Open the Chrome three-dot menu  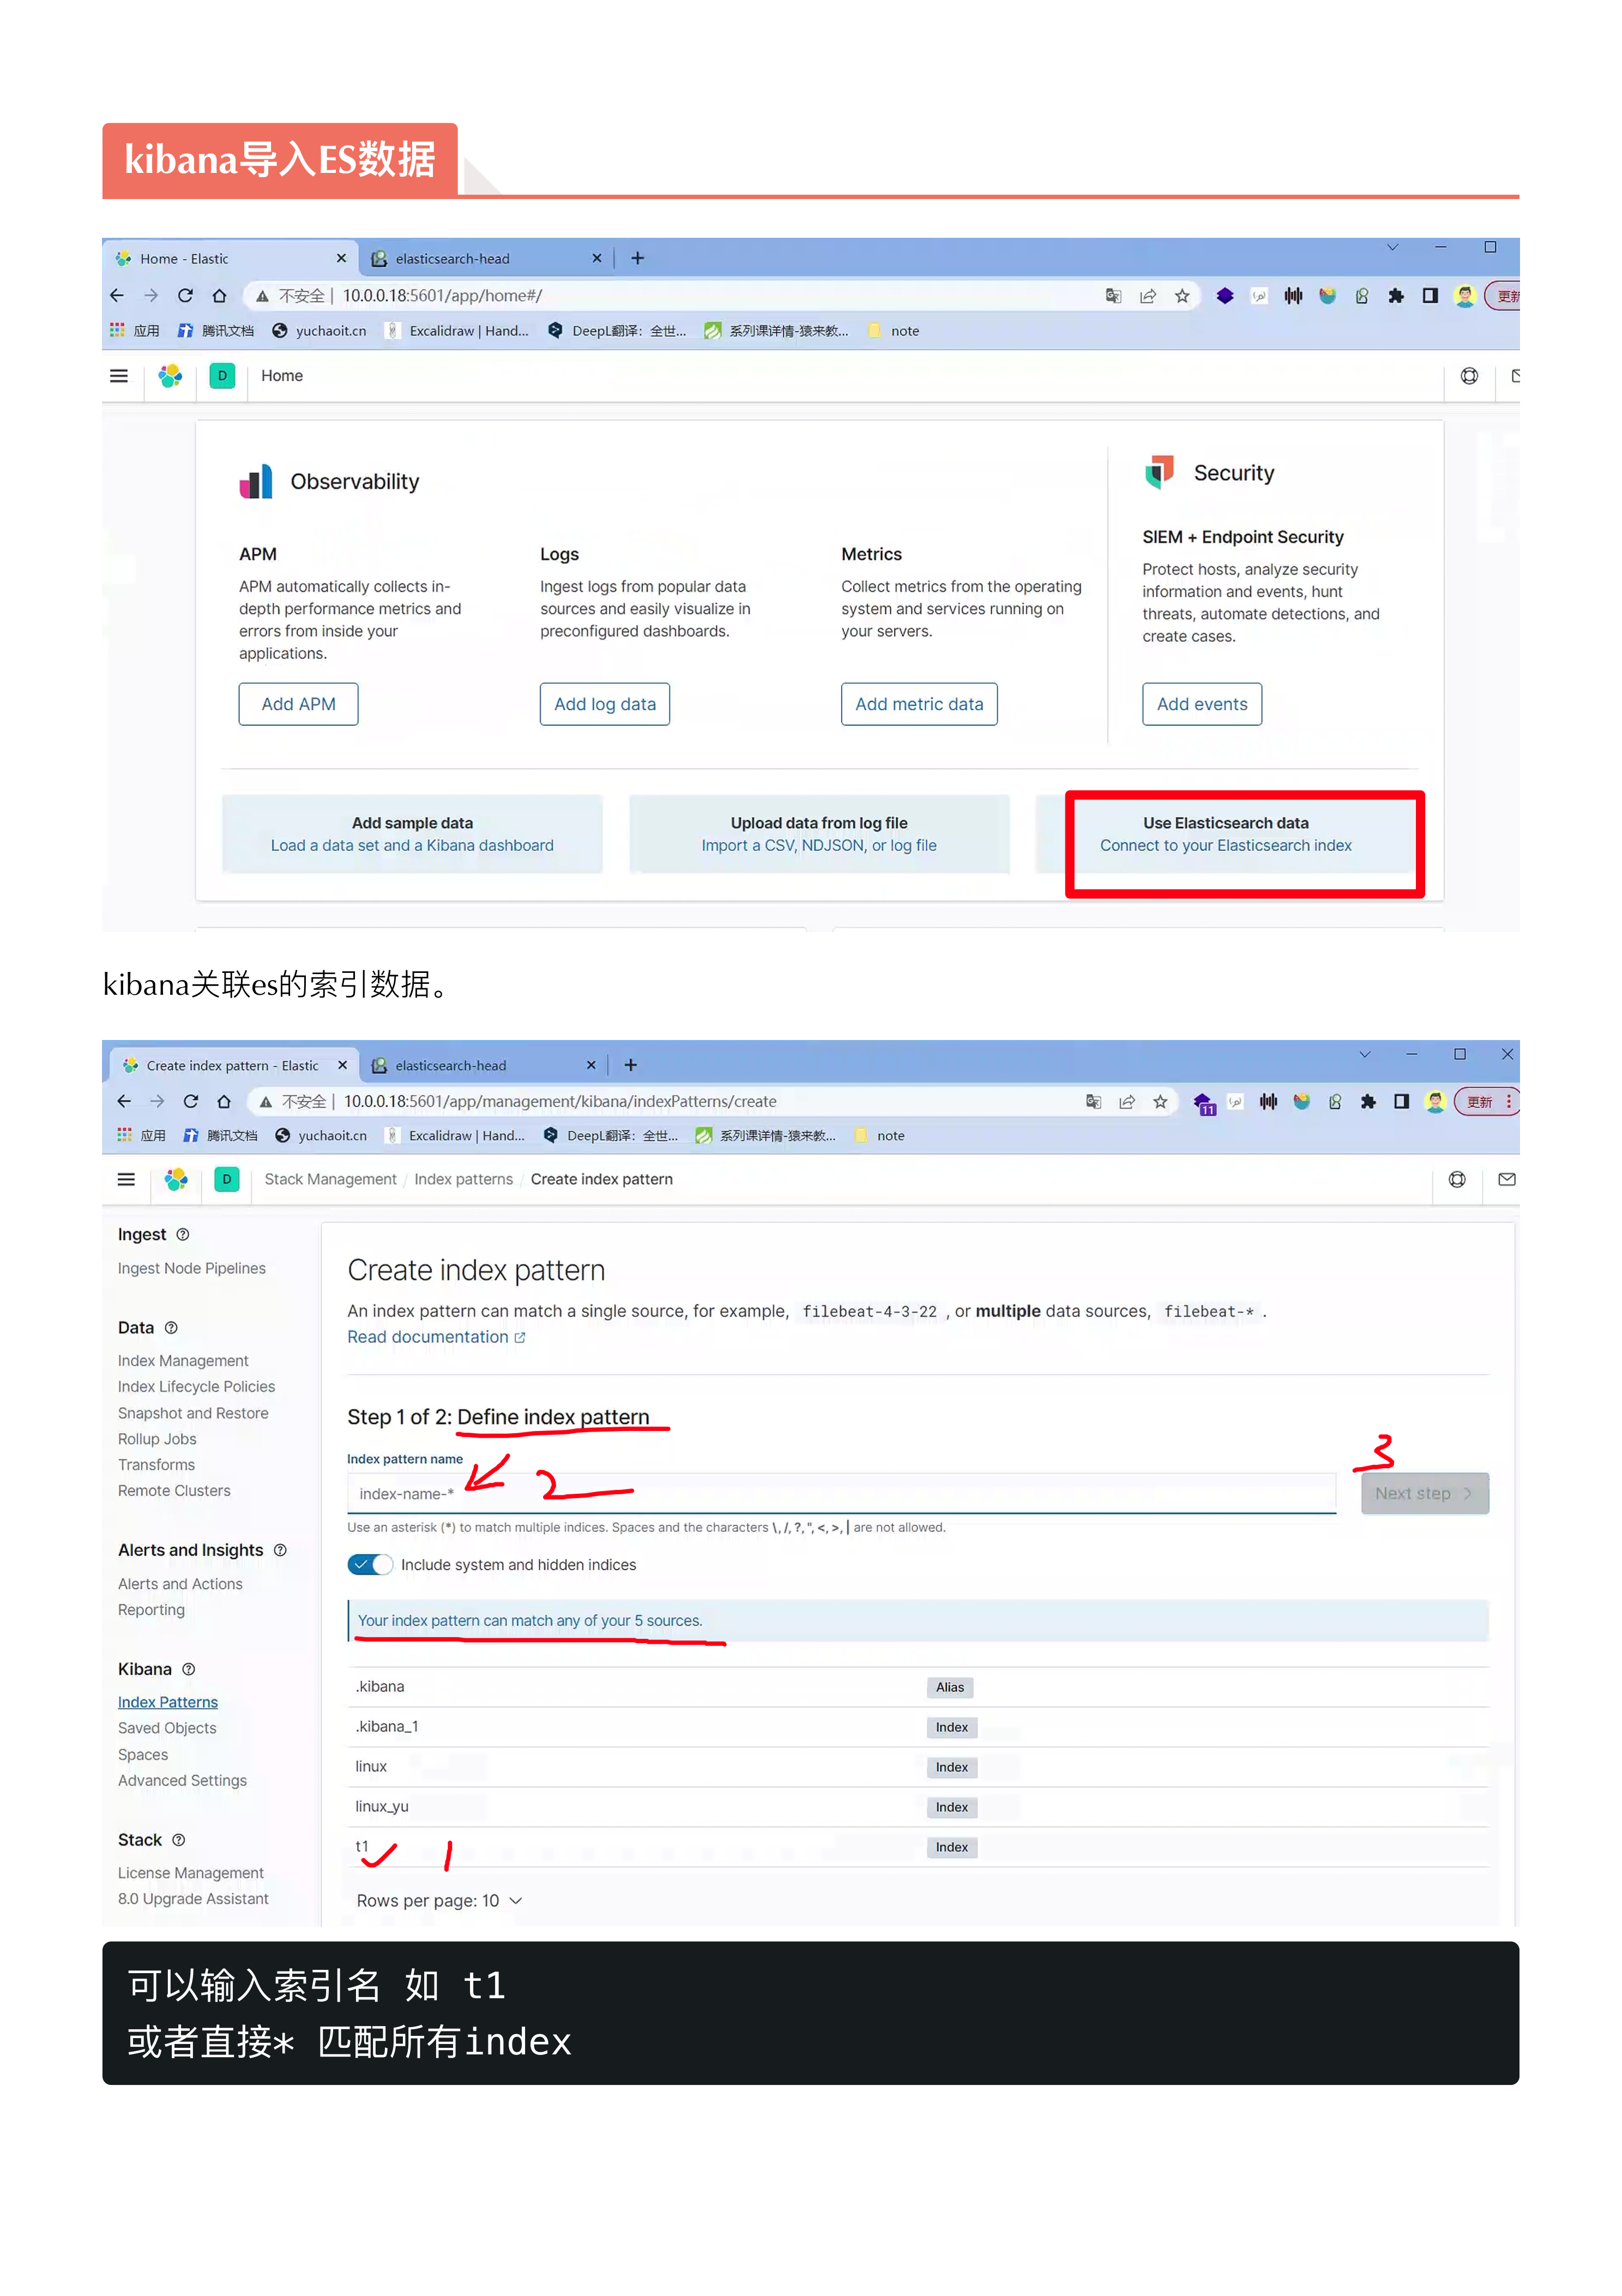tap(1508, 1101)
